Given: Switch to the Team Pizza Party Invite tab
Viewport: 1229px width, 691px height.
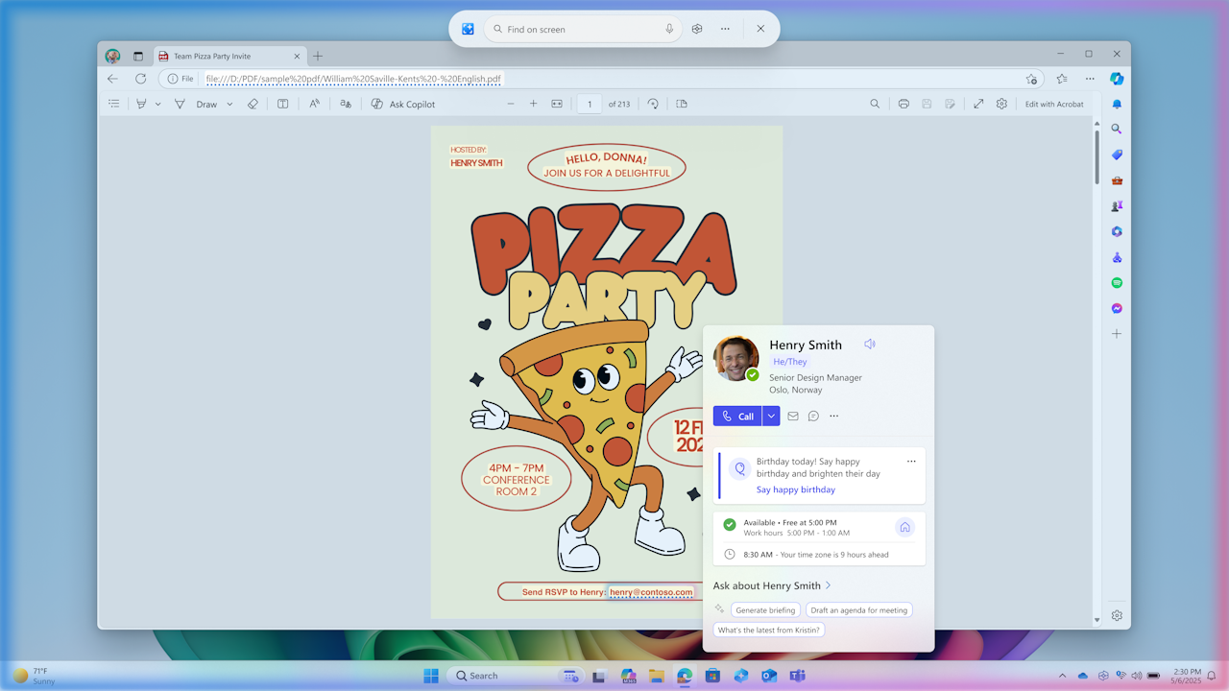Looking at the screenshot, I should [x=230, y=56].
